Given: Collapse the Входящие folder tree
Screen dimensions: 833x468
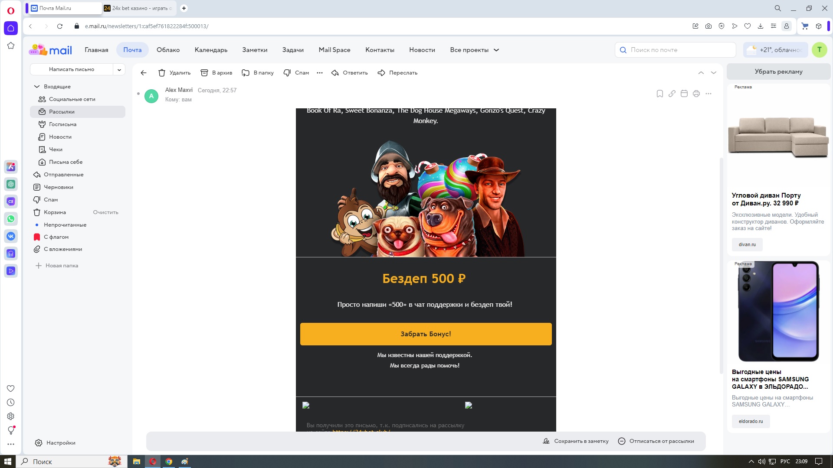Looking at the screenshot, I should coord(37,87).
